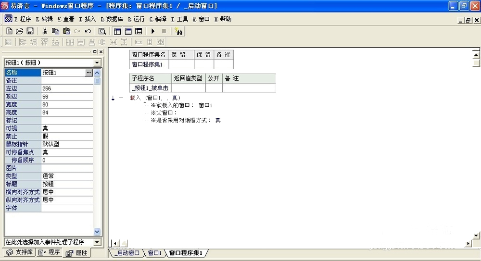This screenshot has width=481, height=261.
Task: Click the 载入 command code line
Action: tap(155, 98)
